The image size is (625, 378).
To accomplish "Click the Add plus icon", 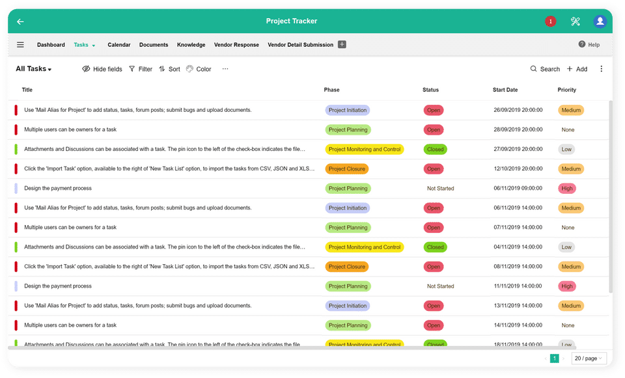I will 570,69.
